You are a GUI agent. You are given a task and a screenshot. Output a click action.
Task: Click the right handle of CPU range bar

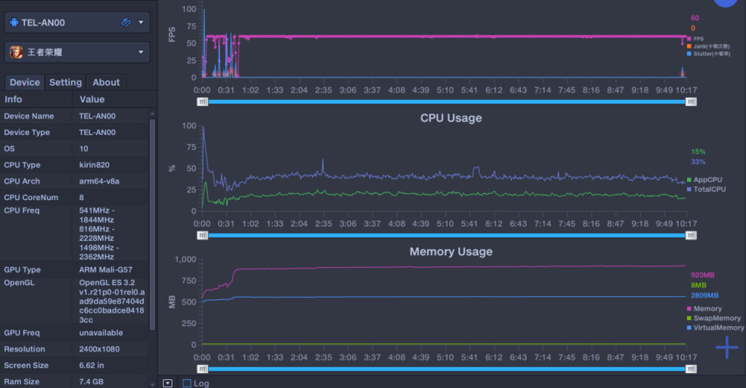(x=691, y=236)
